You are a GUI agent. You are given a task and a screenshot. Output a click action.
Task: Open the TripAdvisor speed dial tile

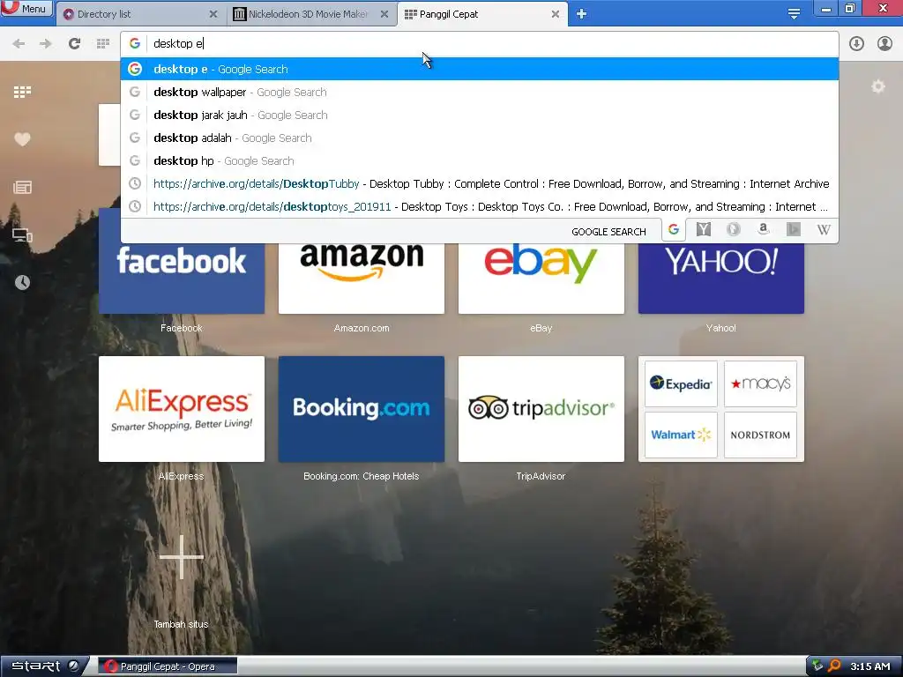pyautogui.click(x=541, y=409)
